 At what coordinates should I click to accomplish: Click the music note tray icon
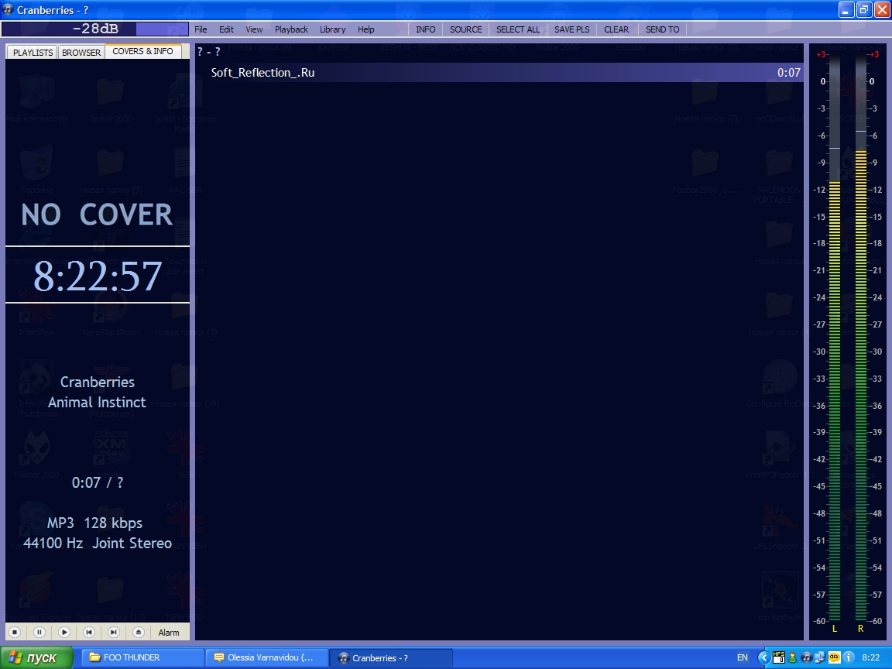pos(806,657)
